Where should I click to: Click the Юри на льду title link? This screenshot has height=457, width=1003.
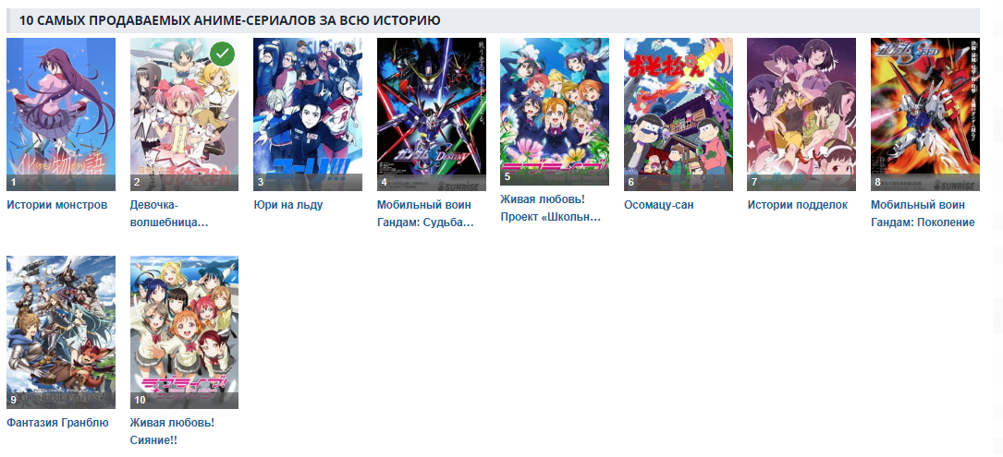287,205
